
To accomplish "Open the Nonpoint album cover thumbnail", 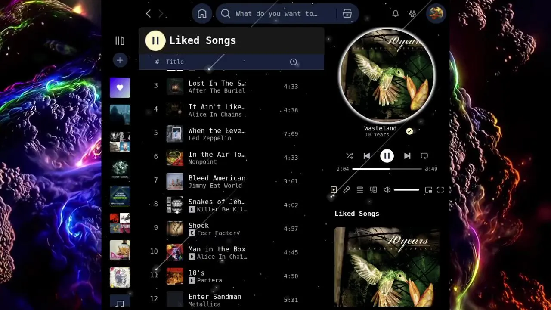I will (175, 158).
